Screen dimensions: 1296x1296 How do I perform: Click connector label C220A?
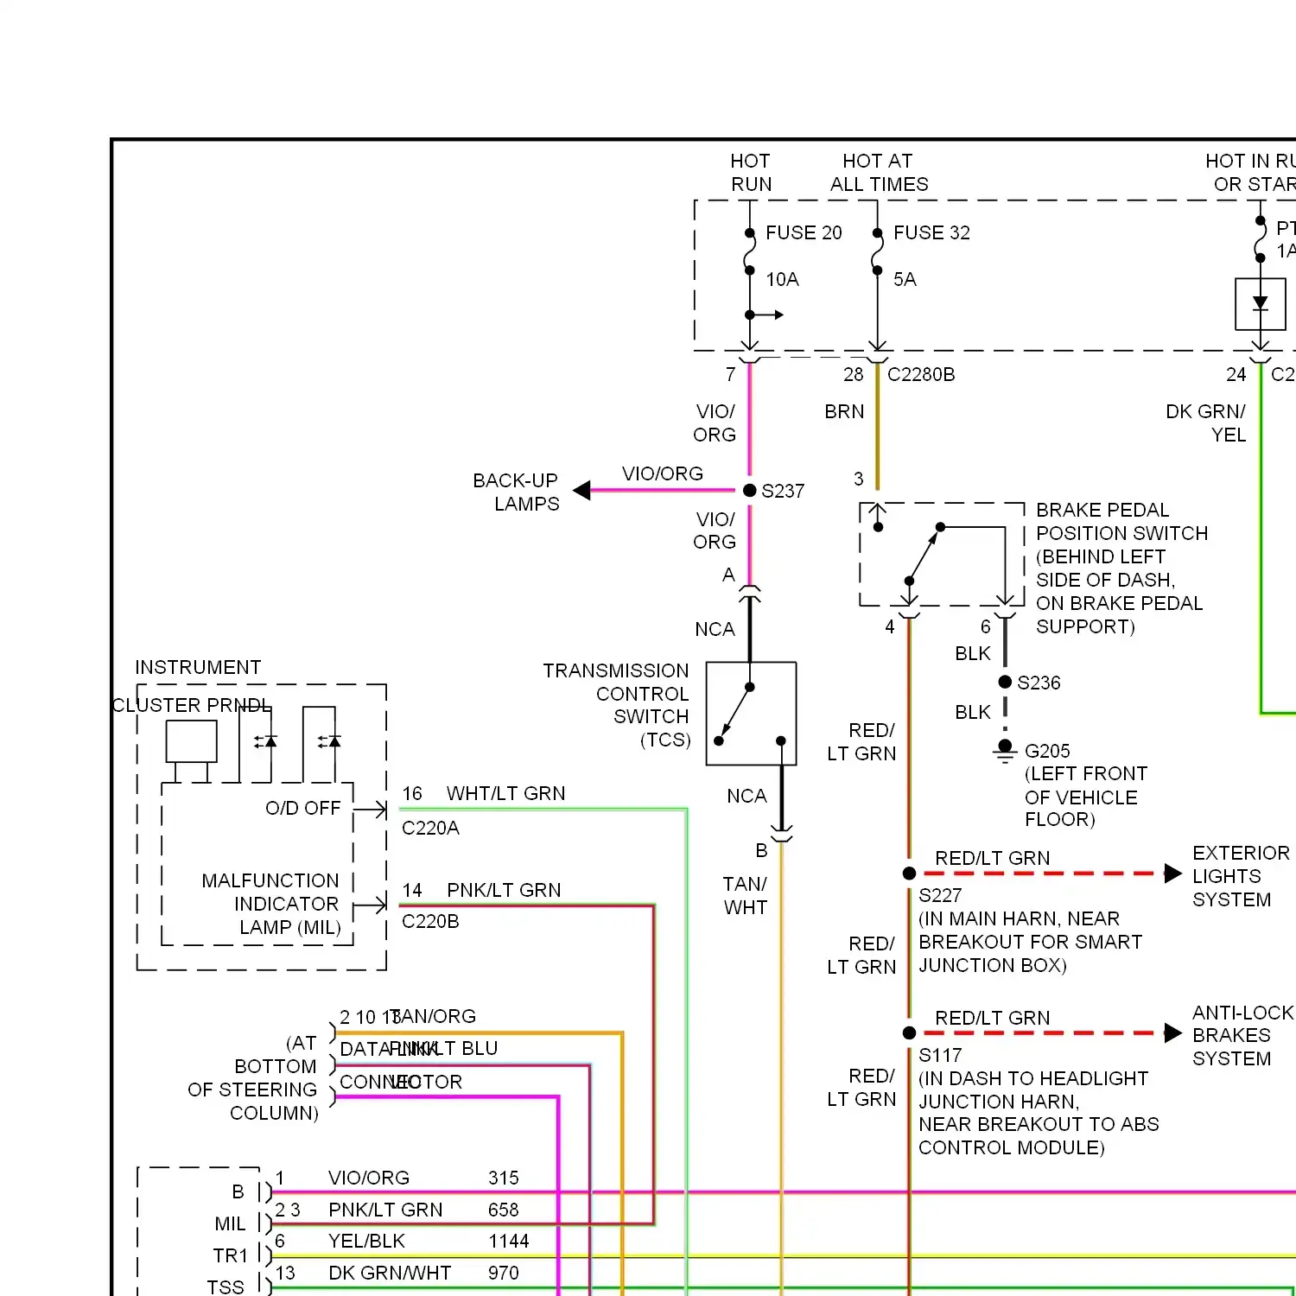point(430,828)
